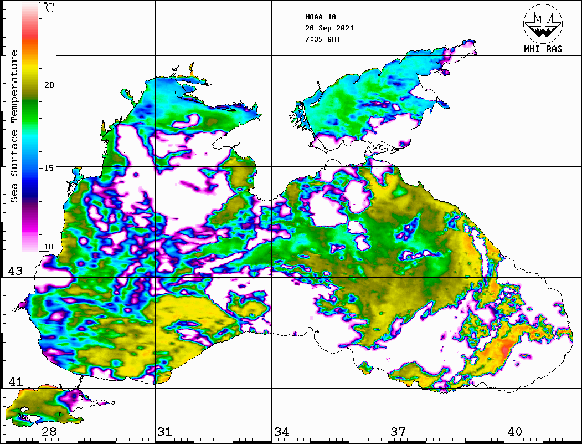
Task: Click the 'MHI RAS' label text
Action: point(543,49)
